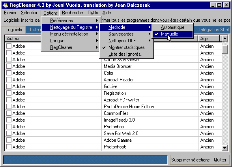
Task: Open the Recherche menu
Action: click(72, 13)
